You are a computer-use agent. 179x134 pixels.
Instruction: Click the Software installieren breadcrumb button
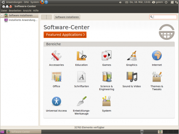coord(67,17)
